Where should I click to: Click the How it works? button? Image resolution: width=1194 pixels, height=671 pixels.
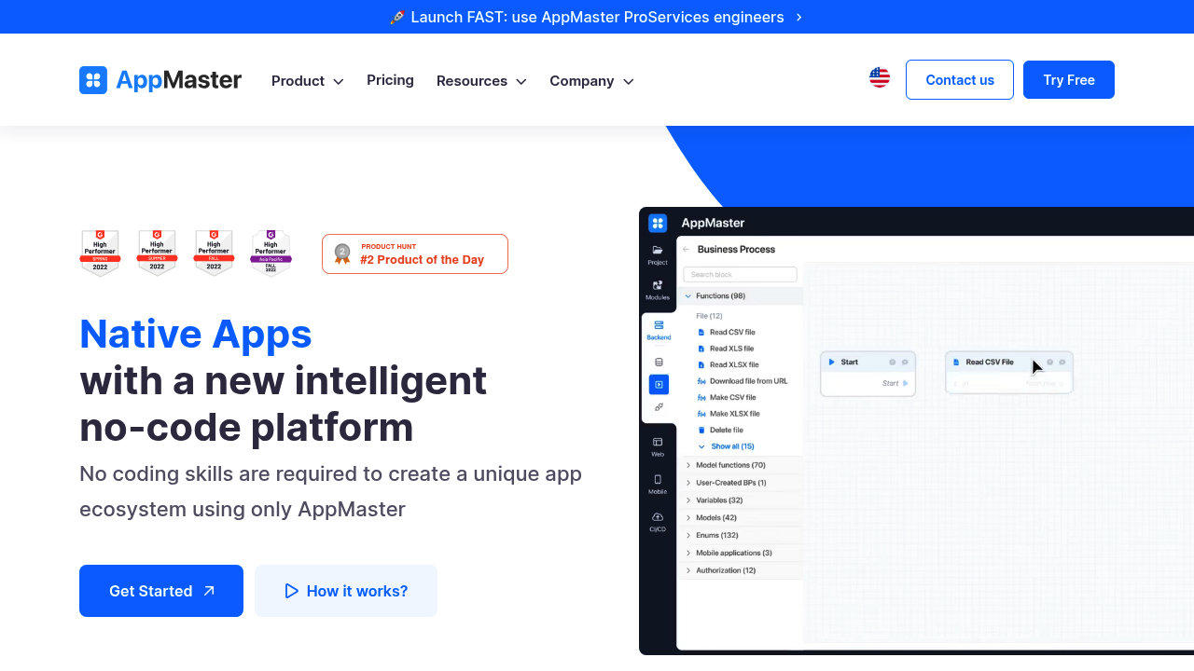click(346, 591)
